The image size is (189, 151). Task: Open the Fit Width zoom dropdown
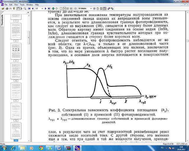92,9
